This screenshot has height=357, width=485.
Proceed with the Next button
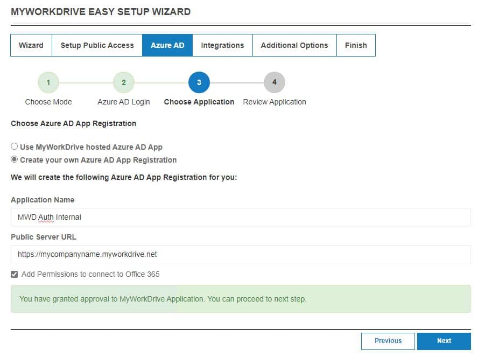444,341
